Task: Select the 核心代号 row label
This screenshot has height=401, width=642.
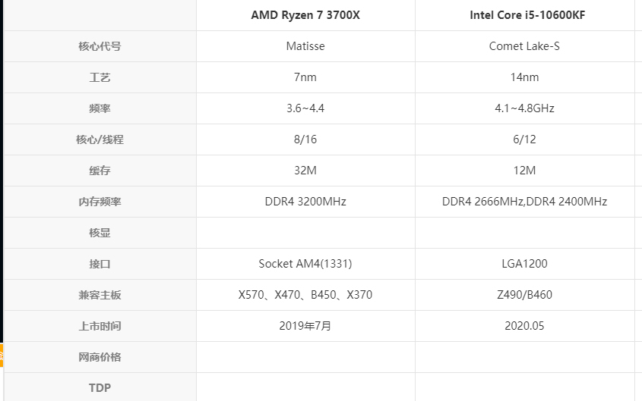Action: [100, 46]
